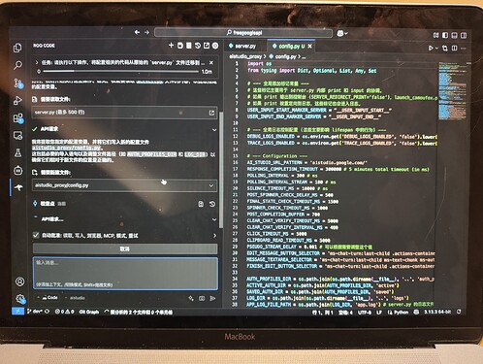The image size is (483, 364).
Task: Toggle the primary side bar layout icon
Action: click(x=445, y=35)
